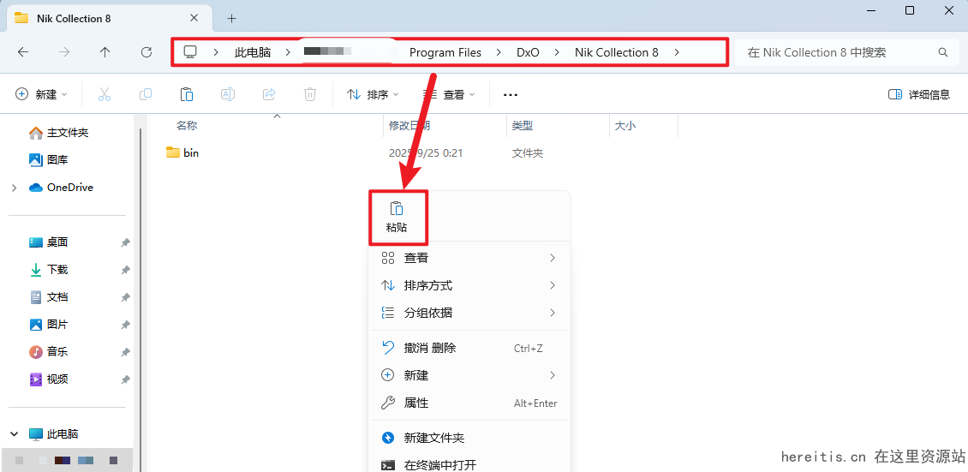Open the See more ellipsis menu
Image resolution: width=968 pixels, height=472 pixels.
pyautogui.click(x=510, y=94)
